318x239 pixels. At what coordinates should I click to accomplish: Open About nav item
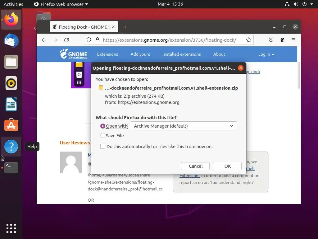[219, 54]
